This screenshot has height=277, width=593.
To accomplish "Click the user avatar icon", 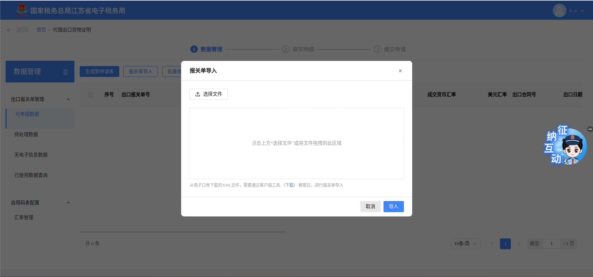I will [x=559, y=10].
